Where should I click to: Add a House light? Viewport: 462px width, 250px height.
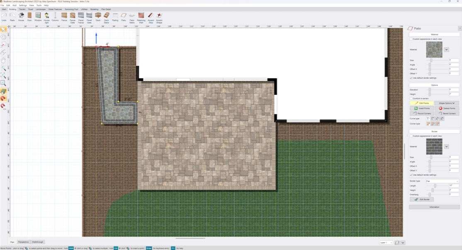pos(46,18)
